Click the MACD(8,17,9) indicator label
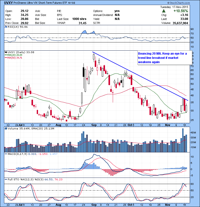 tap(17, 154)
